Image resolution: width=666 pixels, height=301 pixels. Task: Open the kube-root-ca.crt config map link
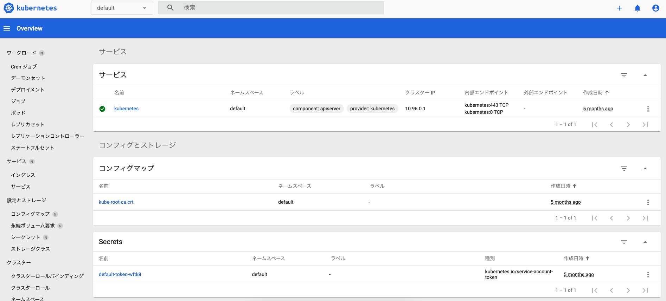[x=116, y=202]
